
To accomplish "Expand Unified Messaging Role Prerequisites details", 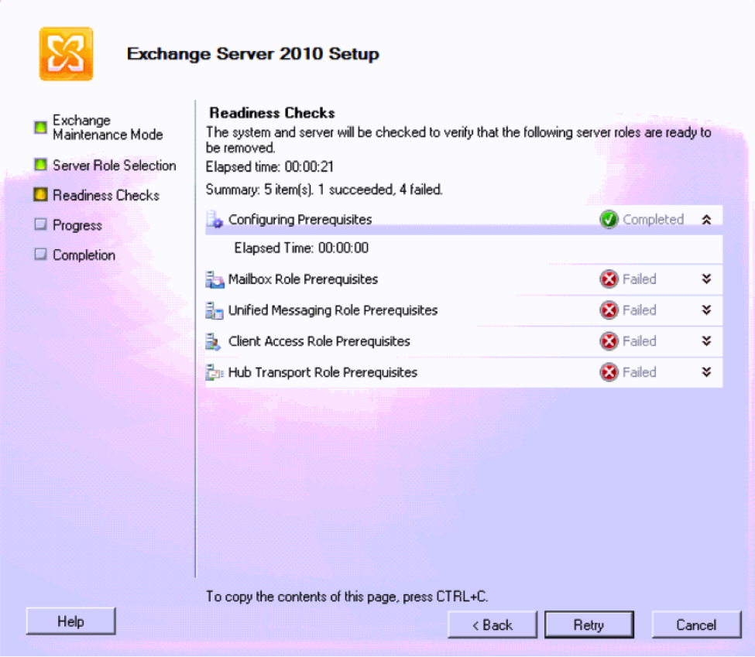I will pyautogui.click(x=706, y=310).
